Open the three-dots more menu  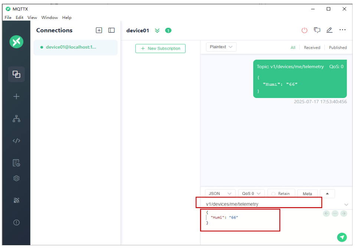click(x=343, y=30)
